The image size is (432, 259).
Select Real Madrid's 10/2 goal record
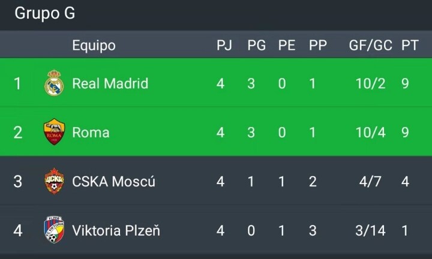click(371, 83)
